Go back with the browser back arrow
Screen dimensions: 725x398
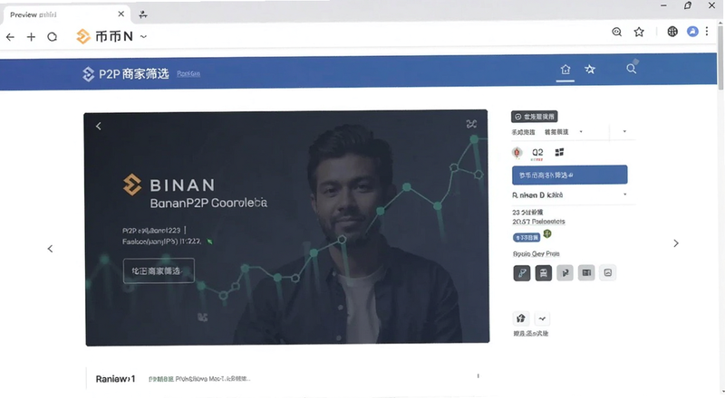click(x=10, y=37)
